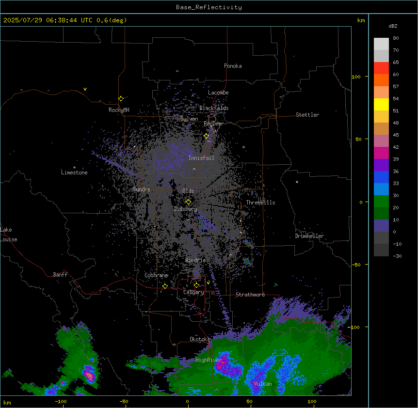The image size is (418, 408).
Task: Click the Lake Louise label
Action: coord(9,235)
